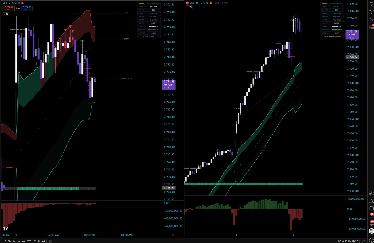Open the Watchlist panel icon

click(371, 4)
